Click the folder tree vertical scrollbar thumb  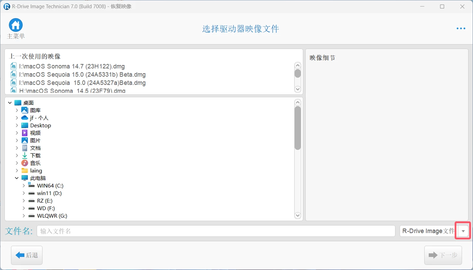[297, 128]
